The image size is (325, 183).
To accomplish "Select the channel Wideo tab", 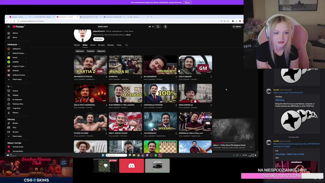I will coord(85,45).
